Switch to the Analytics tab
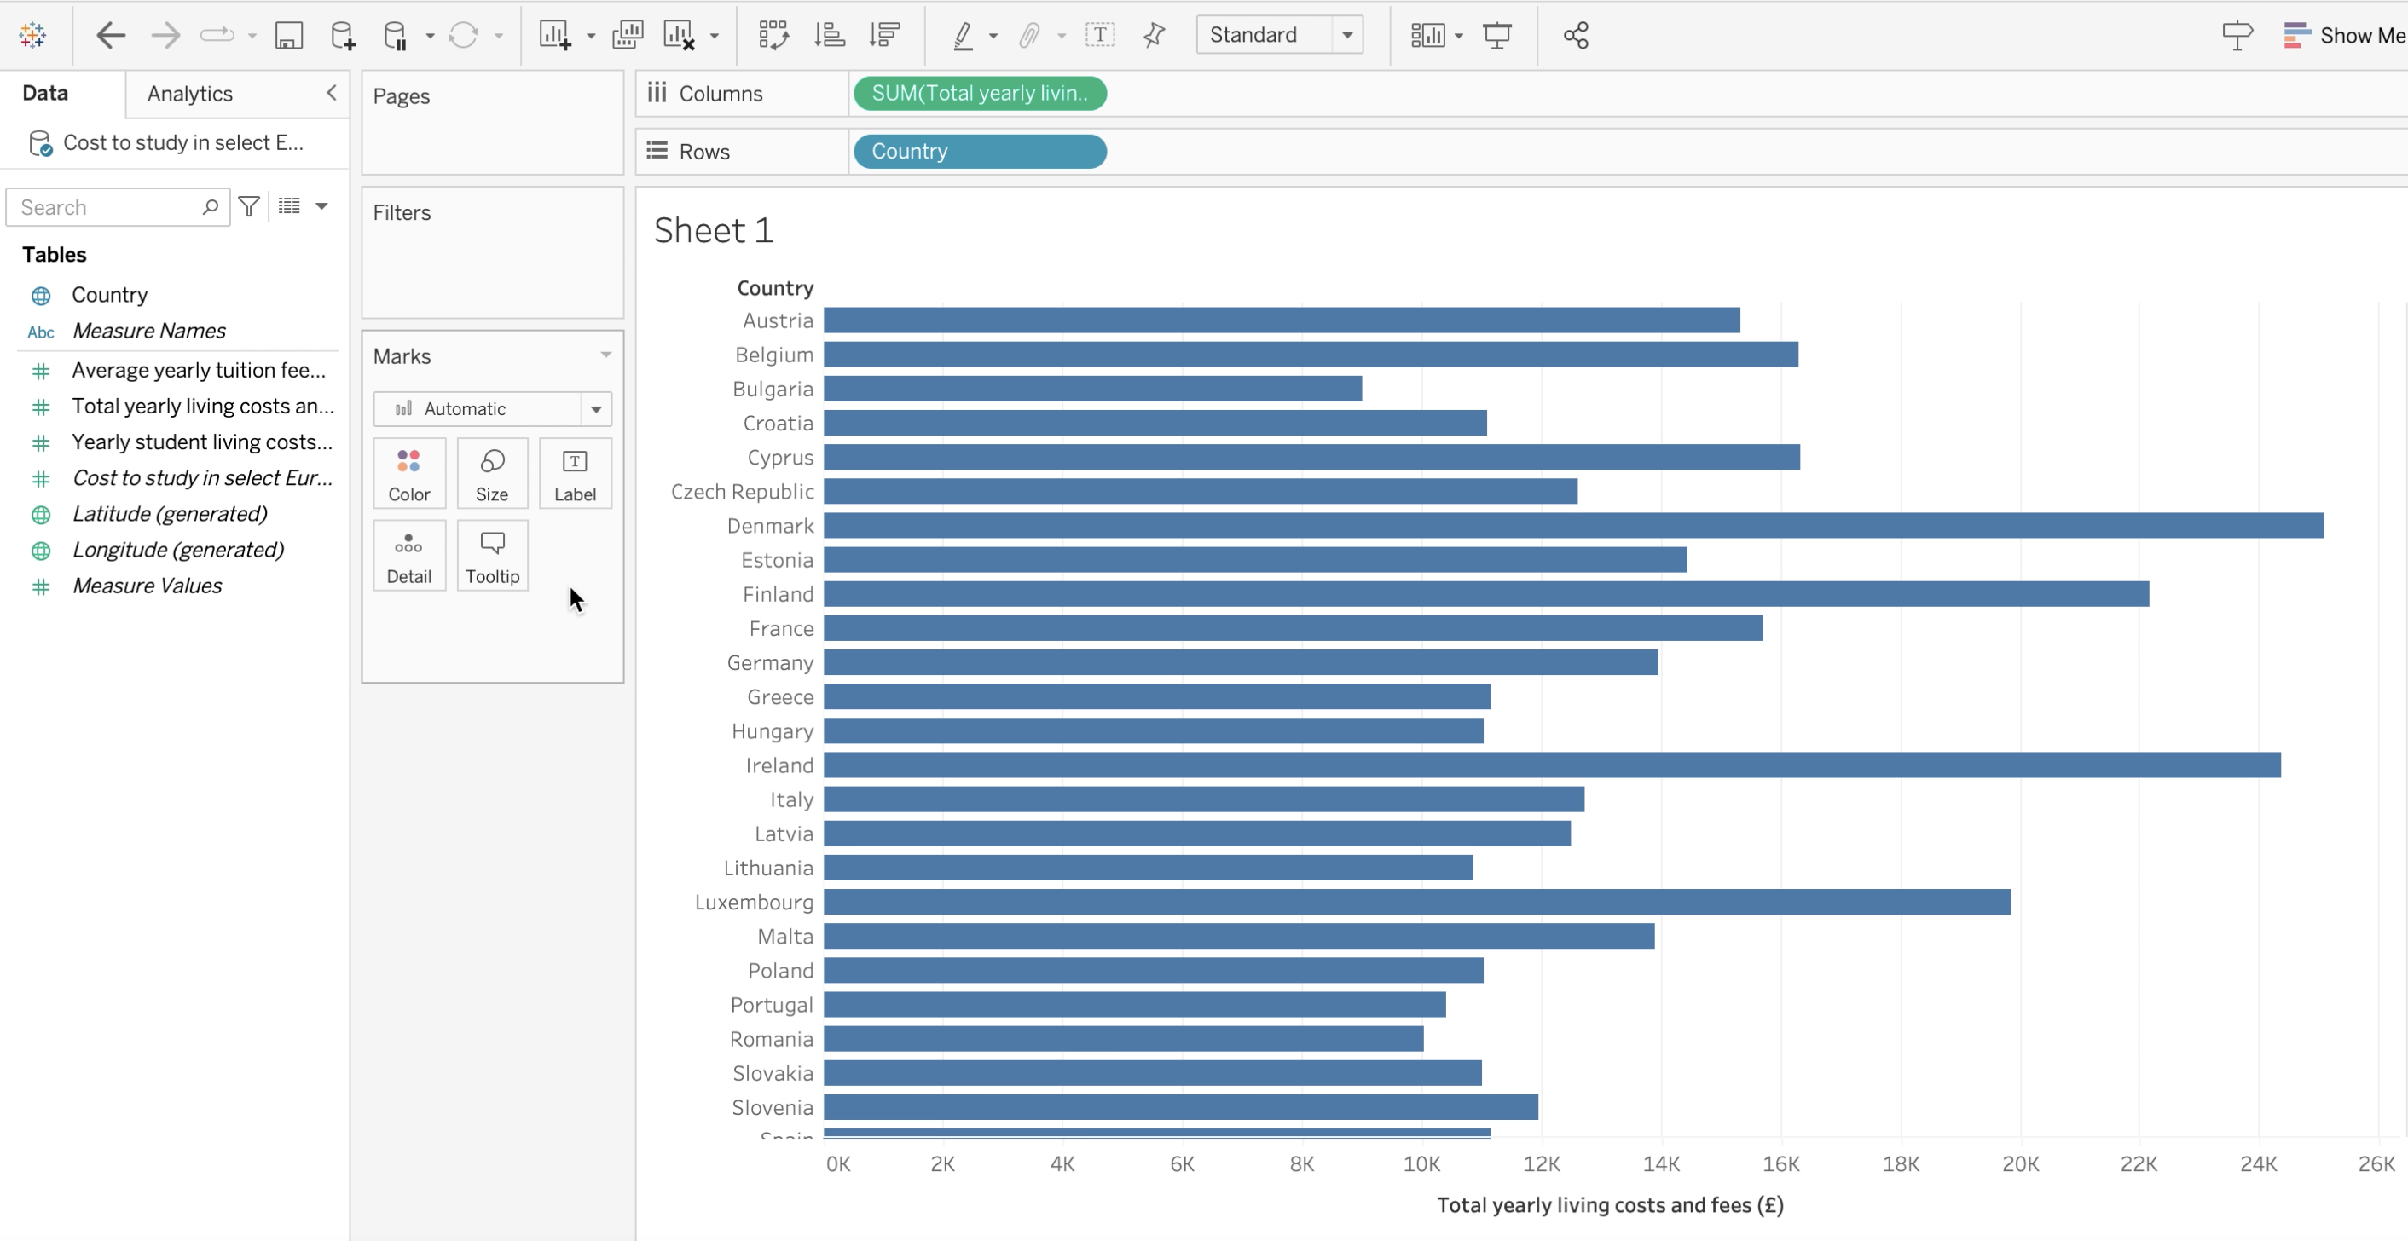This screenshot has width=2408, height=1241. point(190,94)
